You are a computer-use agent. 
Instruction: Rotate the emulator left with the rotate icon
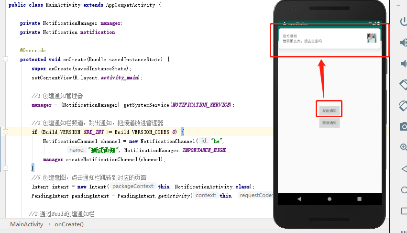(403, 85)
